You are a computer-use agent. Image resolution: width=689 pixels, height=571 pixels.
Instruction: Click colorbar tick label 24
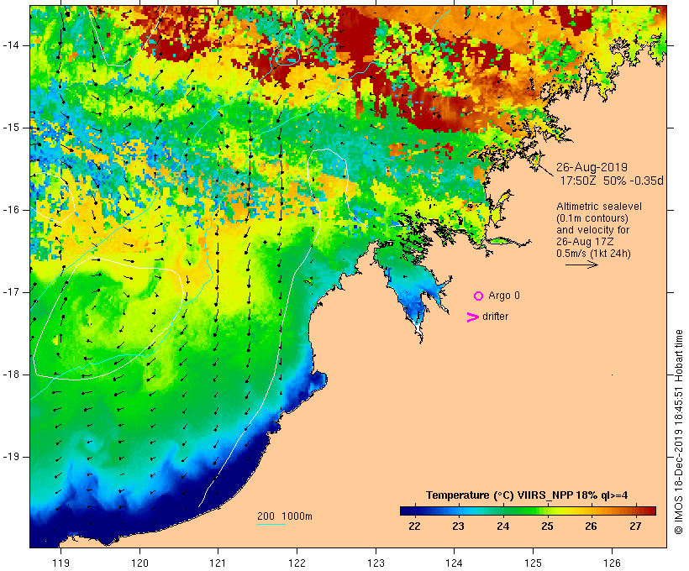pyautogui.click(x=502, y=526)
